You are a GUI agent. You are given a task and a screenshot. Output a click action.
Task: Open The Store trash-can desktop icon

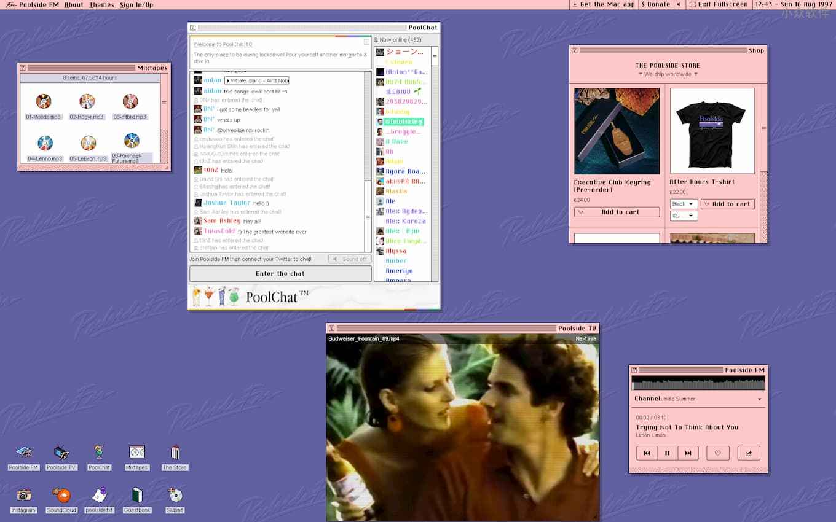(x=175, y=453)
